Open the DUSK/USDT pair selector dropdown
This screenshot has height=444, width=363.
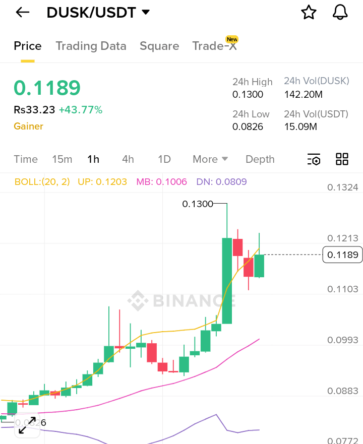point(98,13)
